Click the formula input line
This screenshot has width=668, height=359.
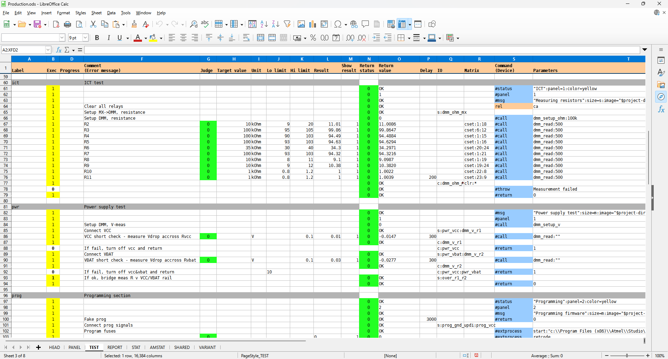click(x=362, y=50)
